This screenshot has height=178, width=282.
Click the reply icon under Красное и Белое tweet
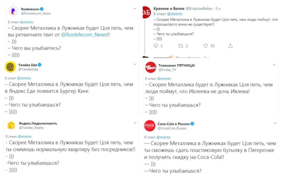coord(156,46)
